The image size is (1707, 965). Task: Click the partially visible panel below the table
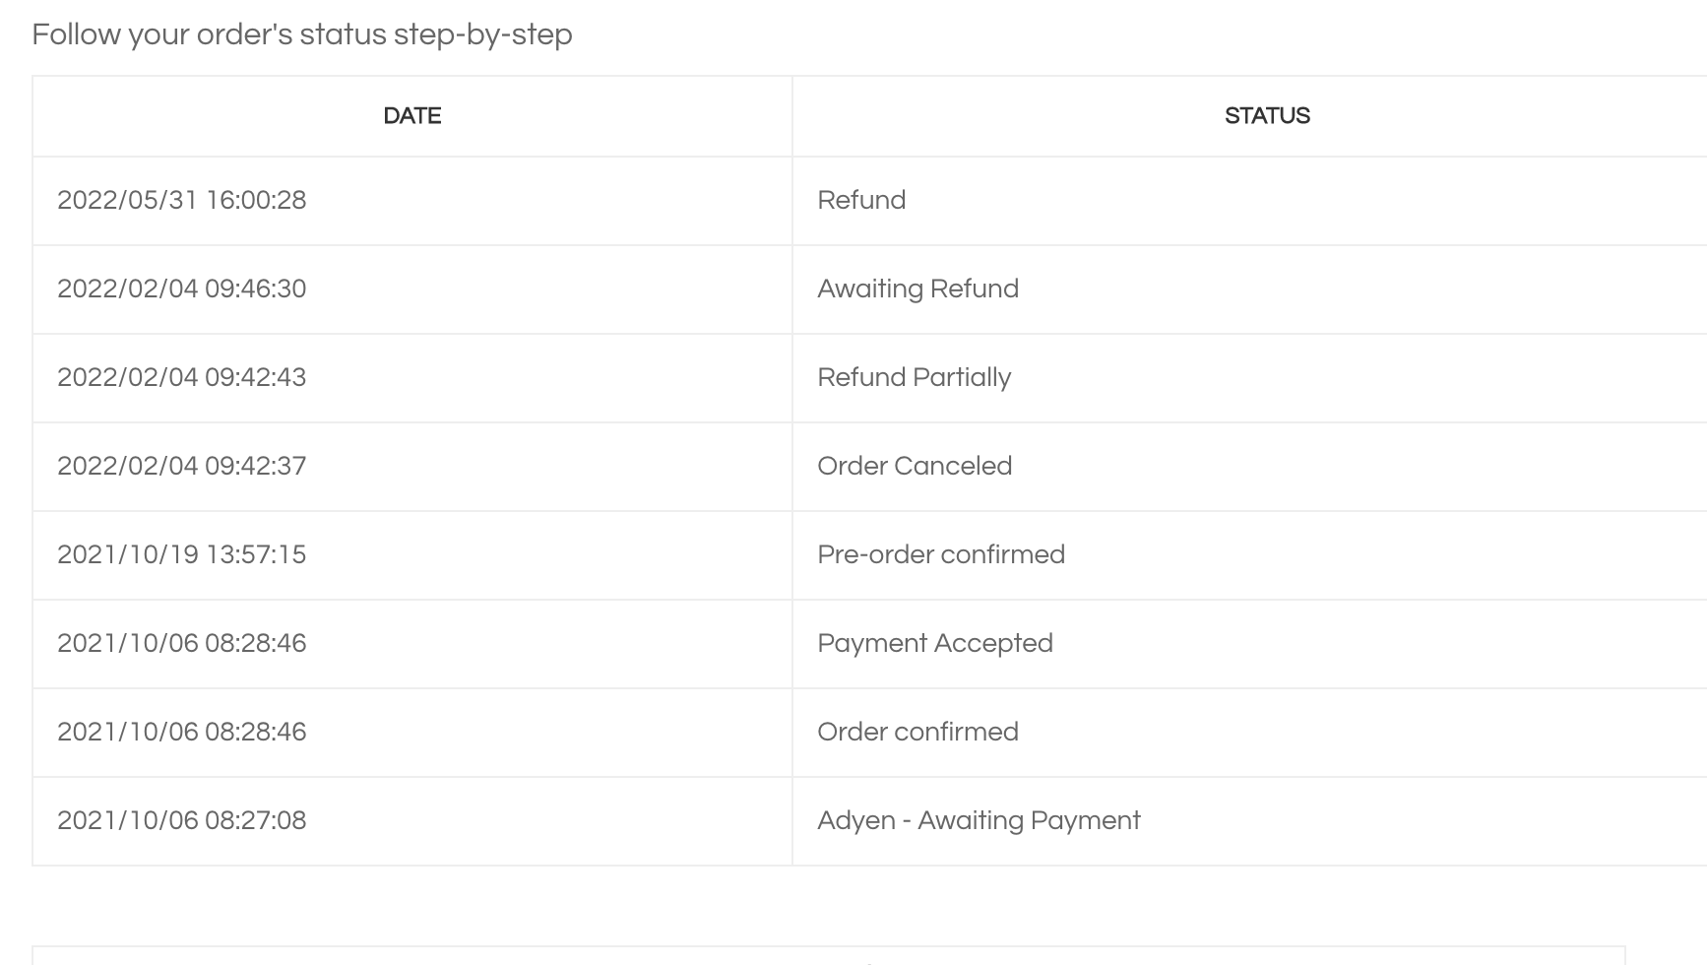pyautogui.click(x=827, y=956)
